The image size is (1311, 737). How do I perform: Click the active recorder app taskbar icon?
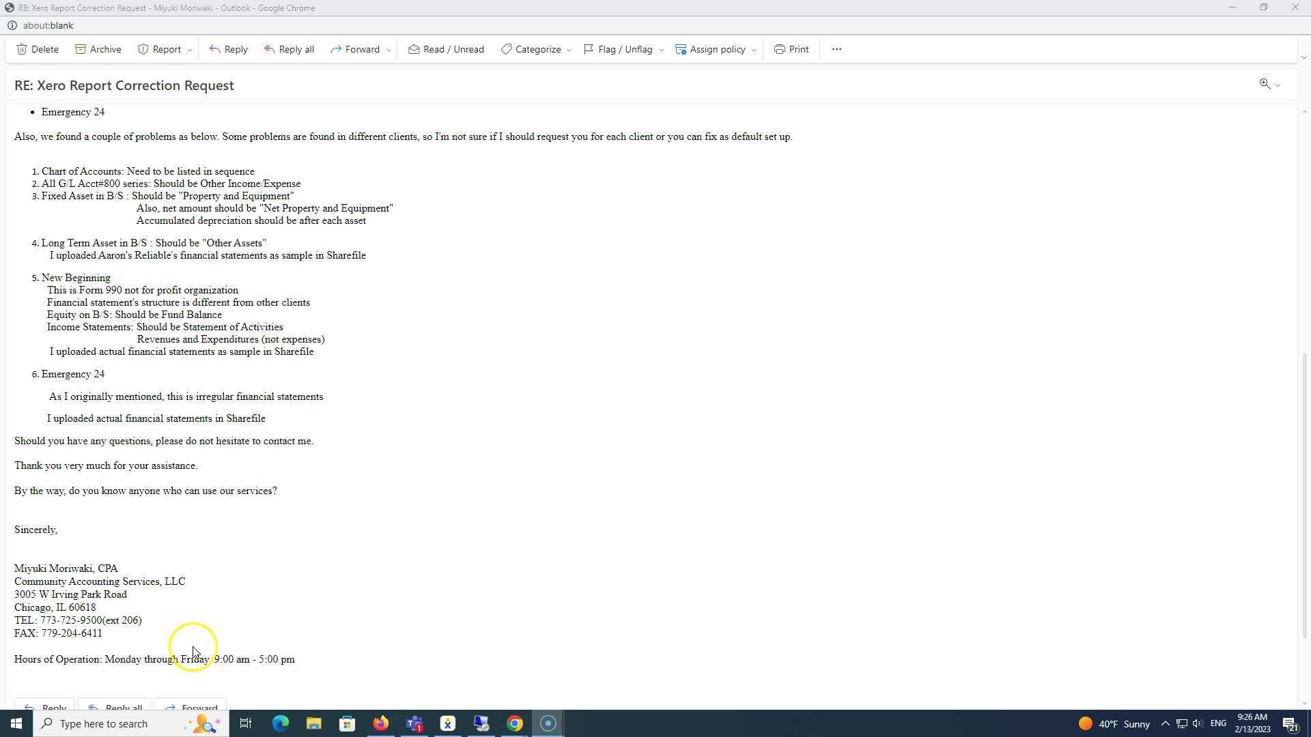(548, 723)
